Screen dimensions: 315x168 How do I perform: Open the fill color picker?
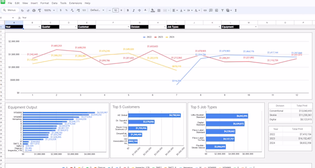click(x=153, y=10)
